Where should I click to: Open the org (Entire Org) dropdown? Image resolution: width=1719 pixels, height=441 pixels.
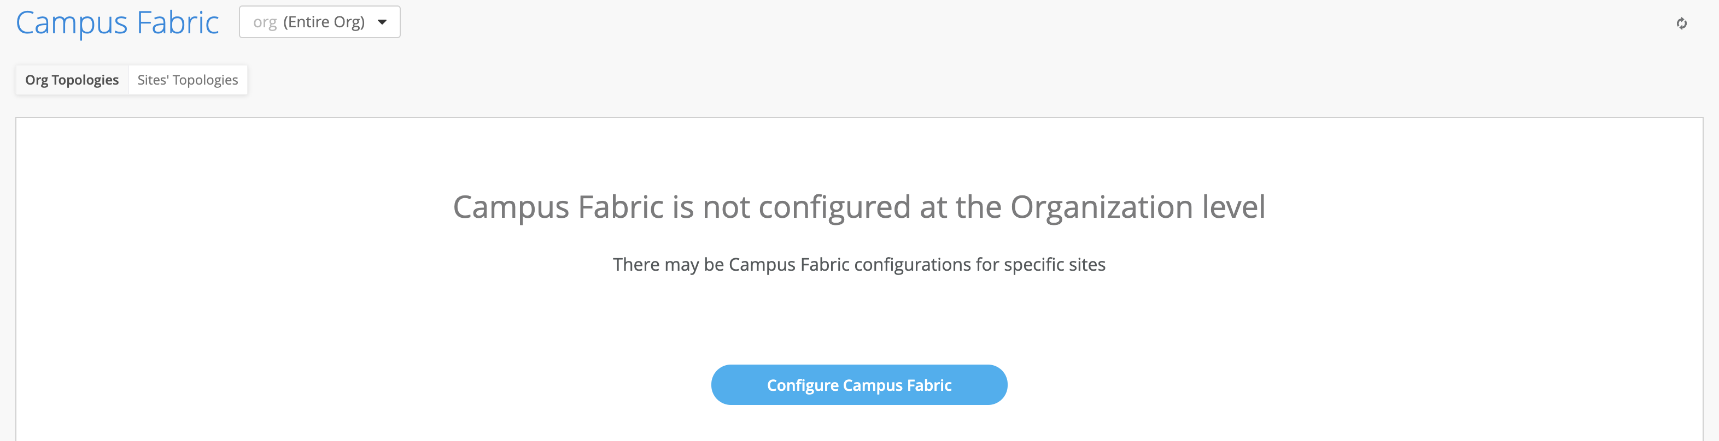(x=320, y=22)
